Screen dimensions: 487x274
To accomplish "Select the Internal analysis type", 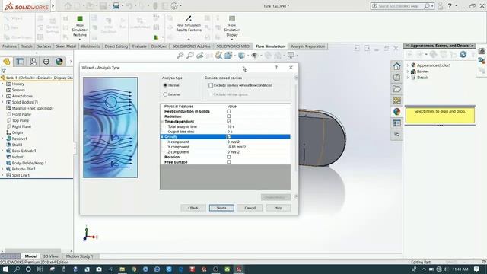I will tap(165, 85).
